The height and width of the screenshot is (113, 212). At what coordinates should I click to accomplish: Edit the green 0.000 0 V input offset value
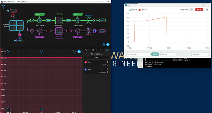tap(40, 14)
